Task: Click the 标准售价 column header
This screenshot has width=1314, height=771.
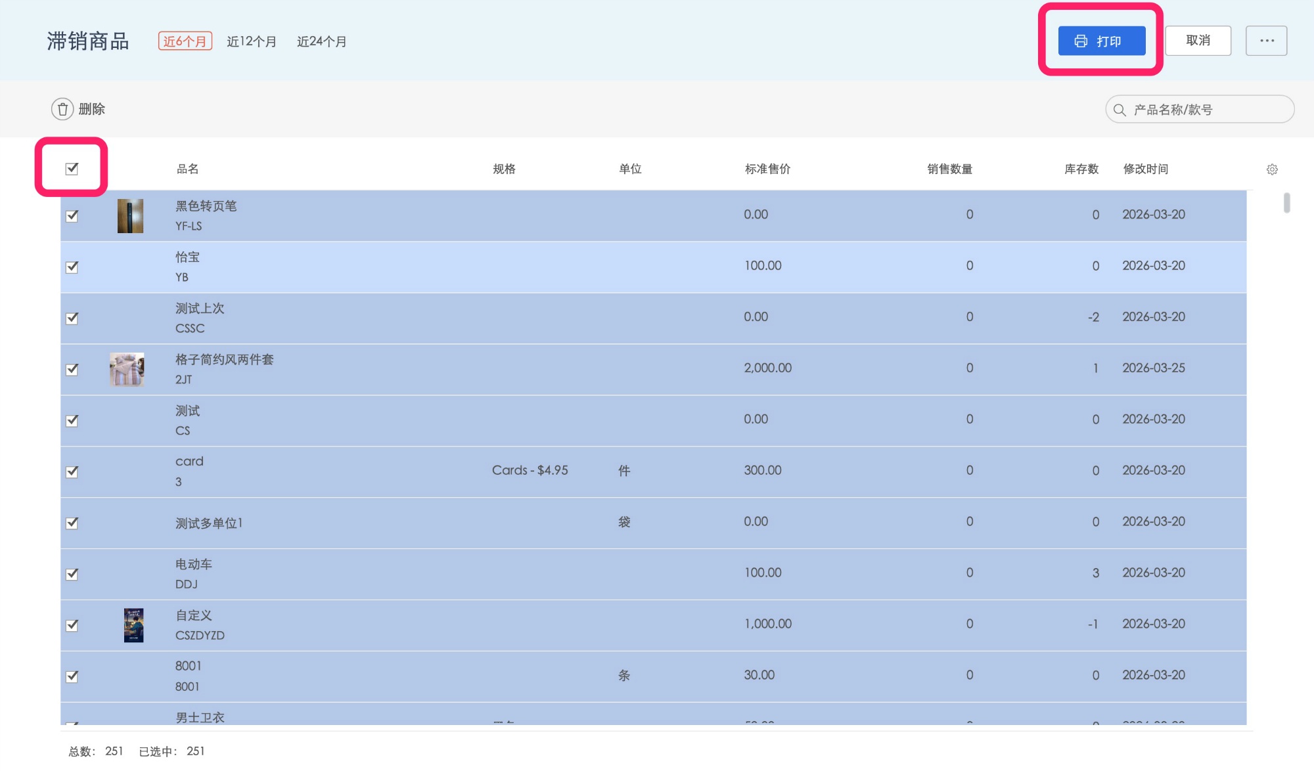Action: click(x=767, y=169)
